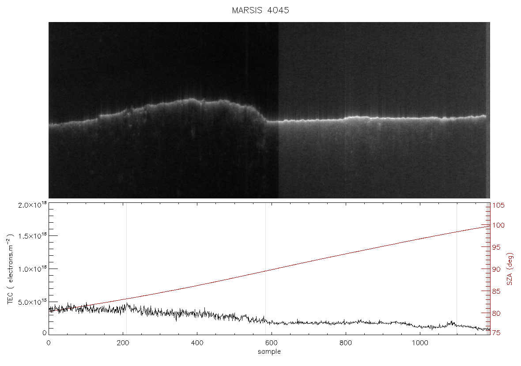
Task: Click the TEC electrons y-axis label
Action: coord(10,269)
